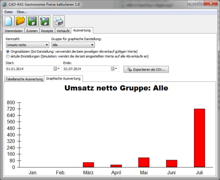Click the Print toolbar icon
The image size is (220, 180).
59,21
